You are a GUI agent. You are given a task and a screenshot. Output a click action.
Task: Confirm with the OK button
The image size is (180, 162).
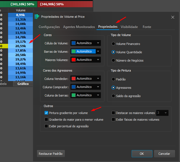coord(142,154)
